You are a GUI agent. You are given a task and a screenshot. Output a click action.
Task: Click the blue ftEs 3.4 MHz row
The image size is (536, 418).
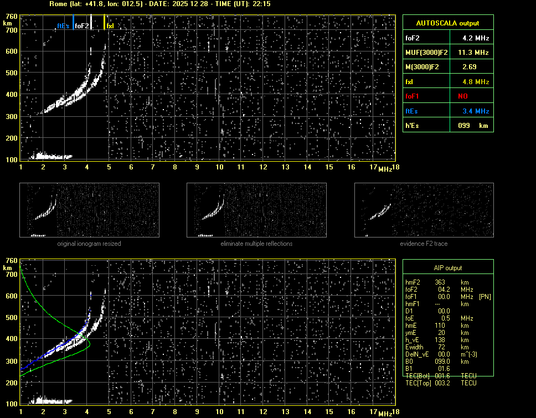pyautogui.click(x=447, y=111)
